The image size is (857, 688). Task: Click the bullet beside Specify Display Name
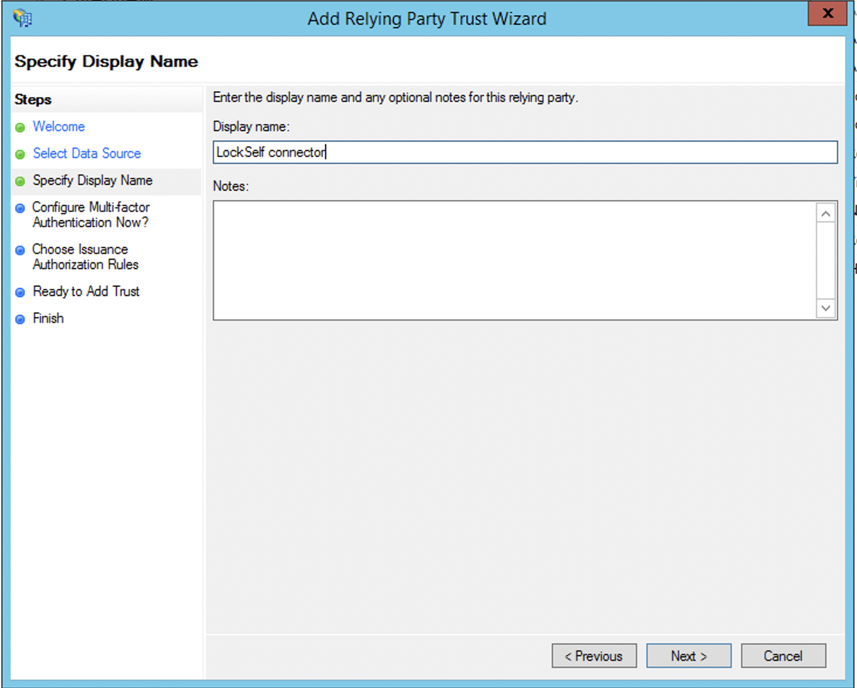pyautogui.click(x=20, y=181)
